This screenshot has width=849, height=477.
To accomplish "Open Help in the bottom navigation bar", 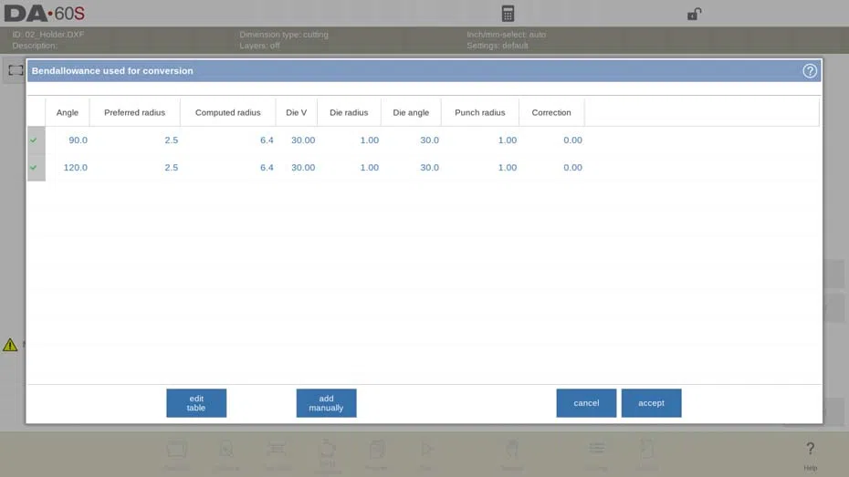I will point(810,455).
